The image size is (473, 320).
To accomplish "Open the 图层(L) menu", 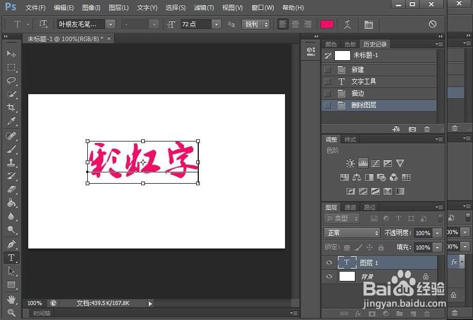I will (x=119, y=8).
